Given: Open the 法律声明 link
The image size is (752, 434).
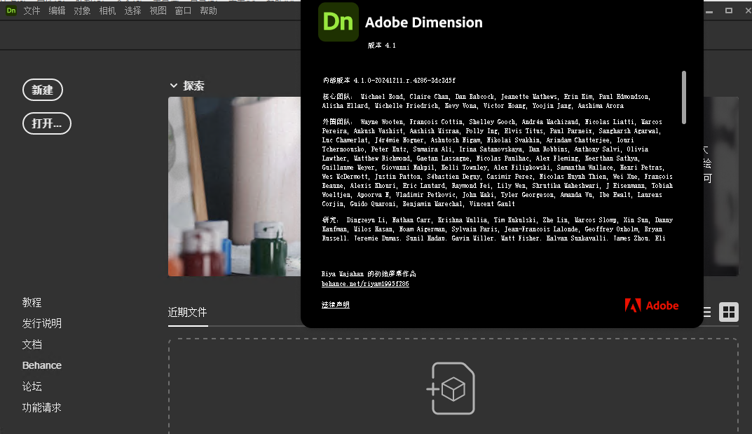Looking at the screenshot, I should (335, 305).
